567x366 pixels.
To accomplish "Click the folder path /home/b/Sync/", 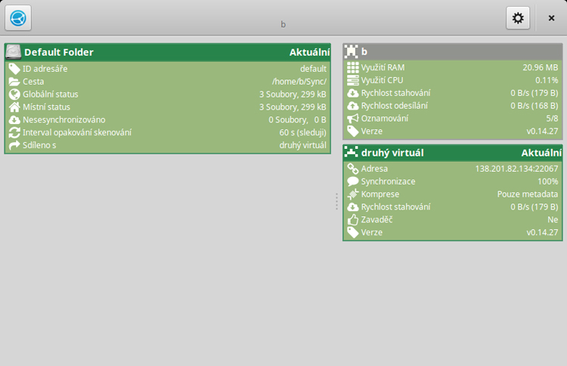I will tap(299, 82).
